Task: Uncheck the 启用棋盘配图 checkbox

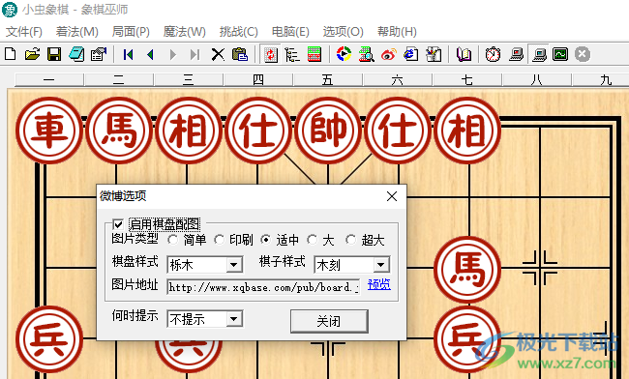Action: point(118,224)
